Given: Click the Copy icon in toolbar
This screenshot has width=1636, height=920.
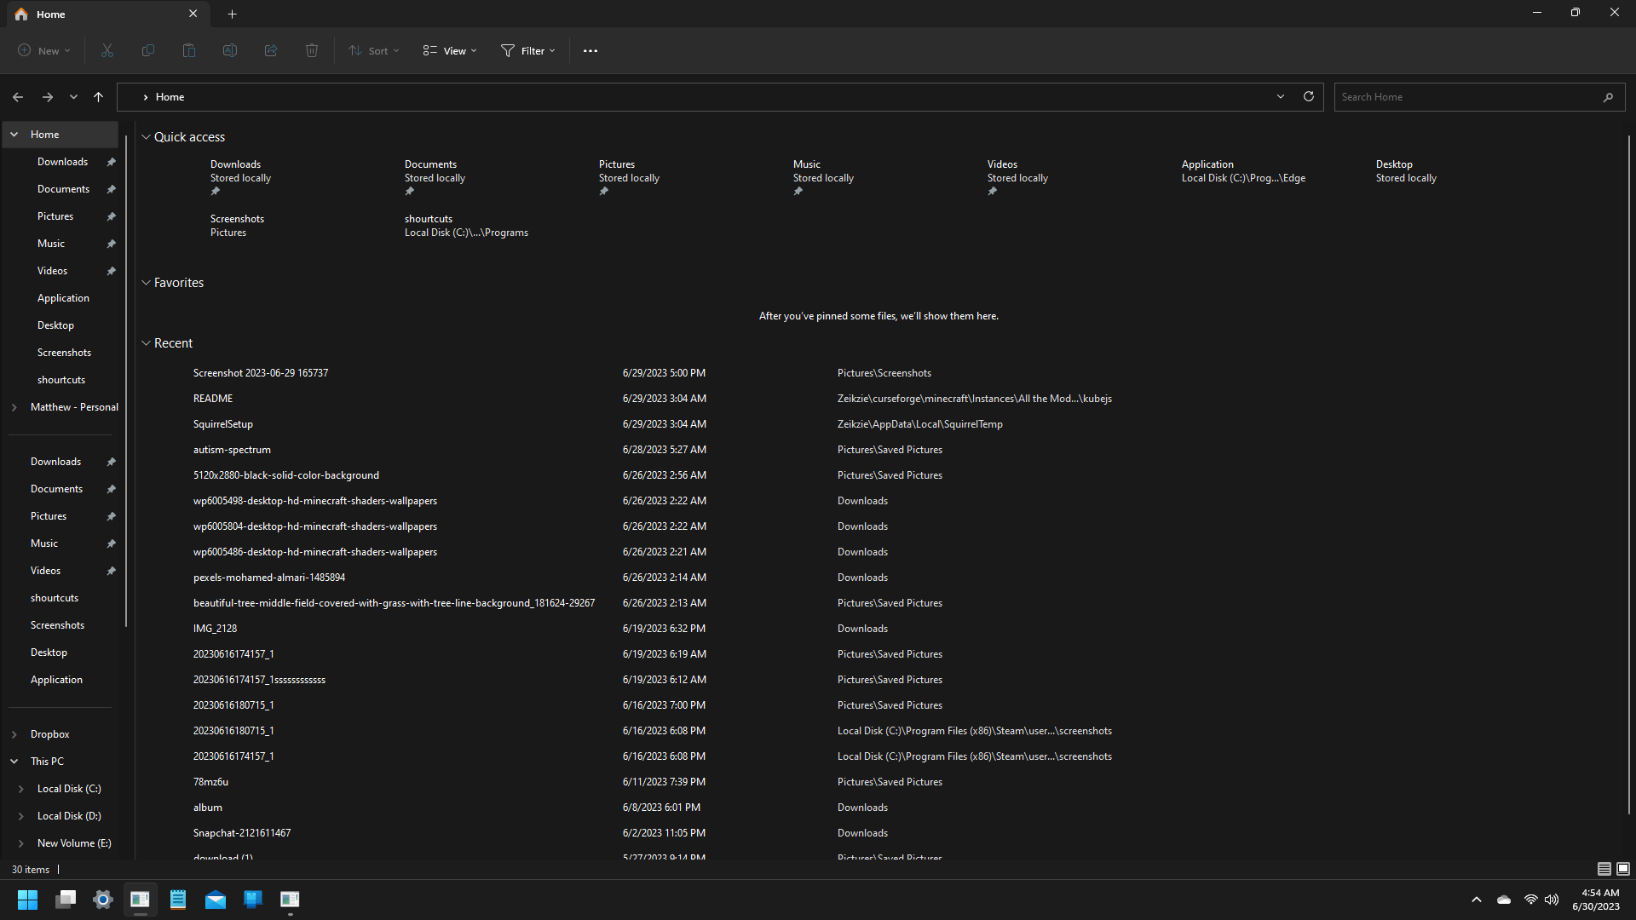Looking at the screenshot, I should pyautogui.click(x=148, y=51).
